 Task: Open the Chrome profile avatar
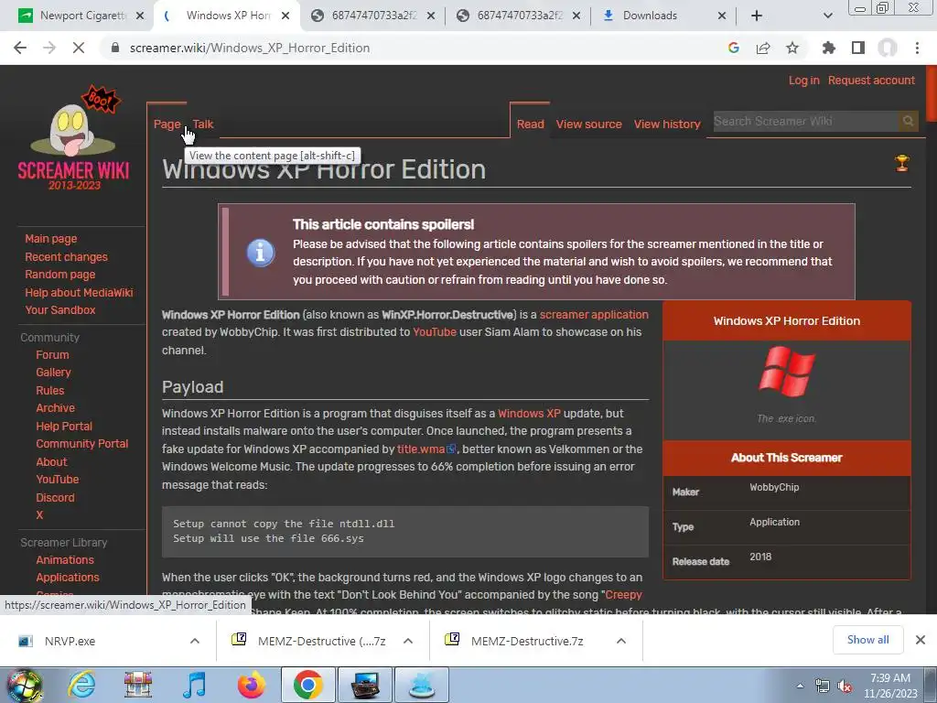(x=888, y=48)
